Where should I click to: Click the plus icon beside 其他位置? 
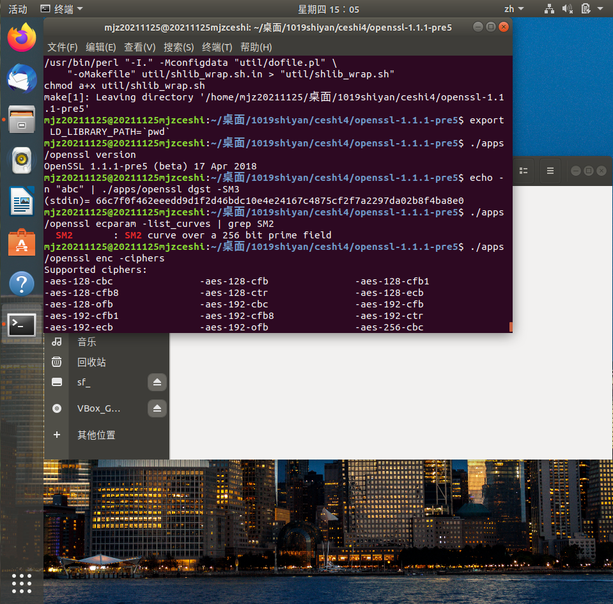click(x=57, y=435)
